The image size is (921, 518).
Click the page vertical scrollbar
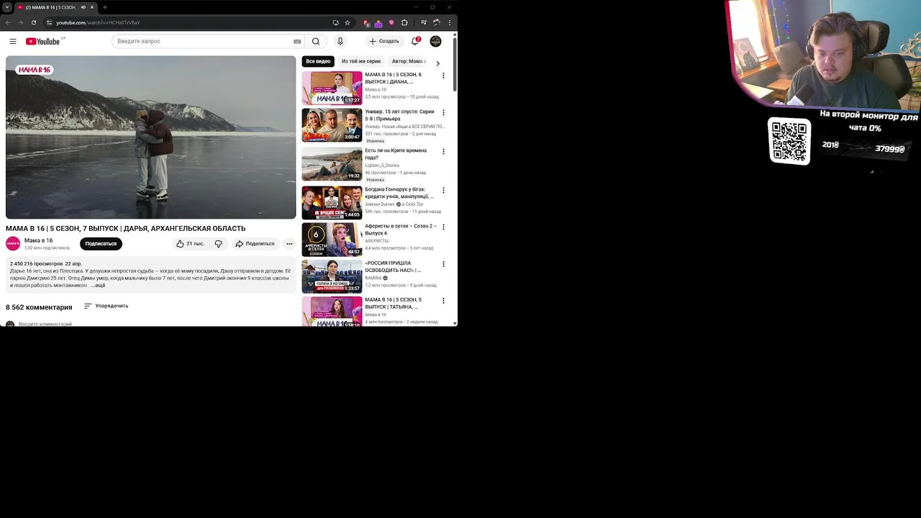click(x=455, y=63)
